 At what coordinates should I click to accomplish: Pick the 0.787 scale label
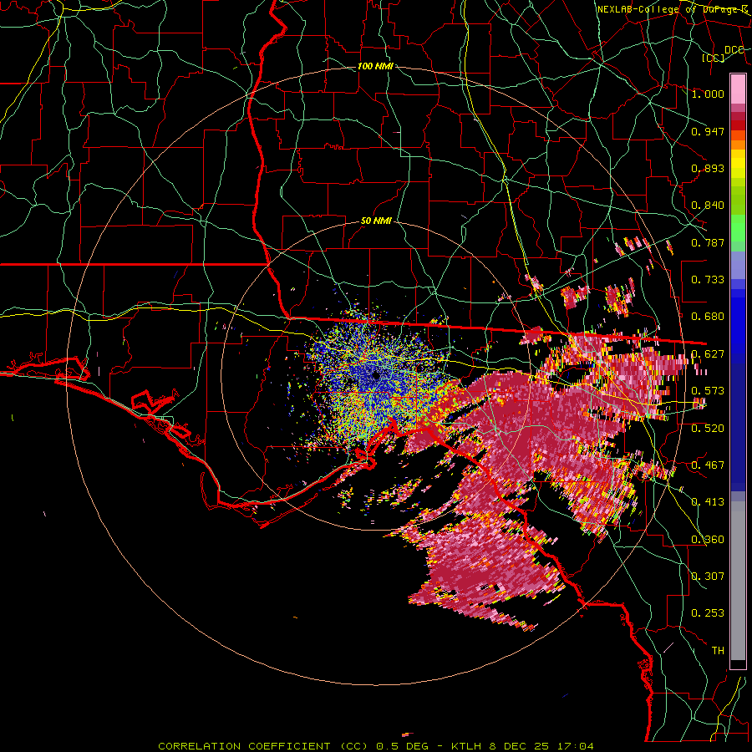pyautogui.click(x=708, y=242)
